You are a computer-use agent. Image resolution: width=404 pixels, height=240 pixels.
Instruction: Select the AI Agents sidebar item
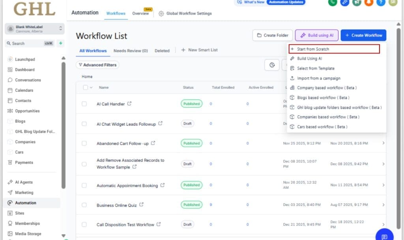coord(25,182)
